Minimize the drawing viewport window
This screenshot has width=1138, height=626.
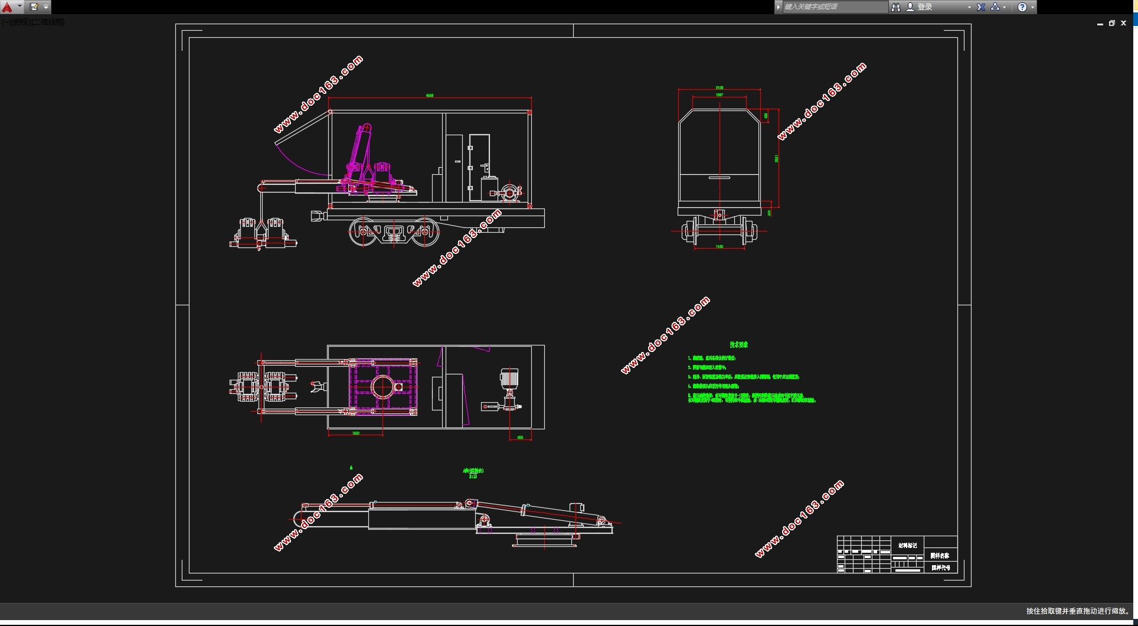[1100, 23]
